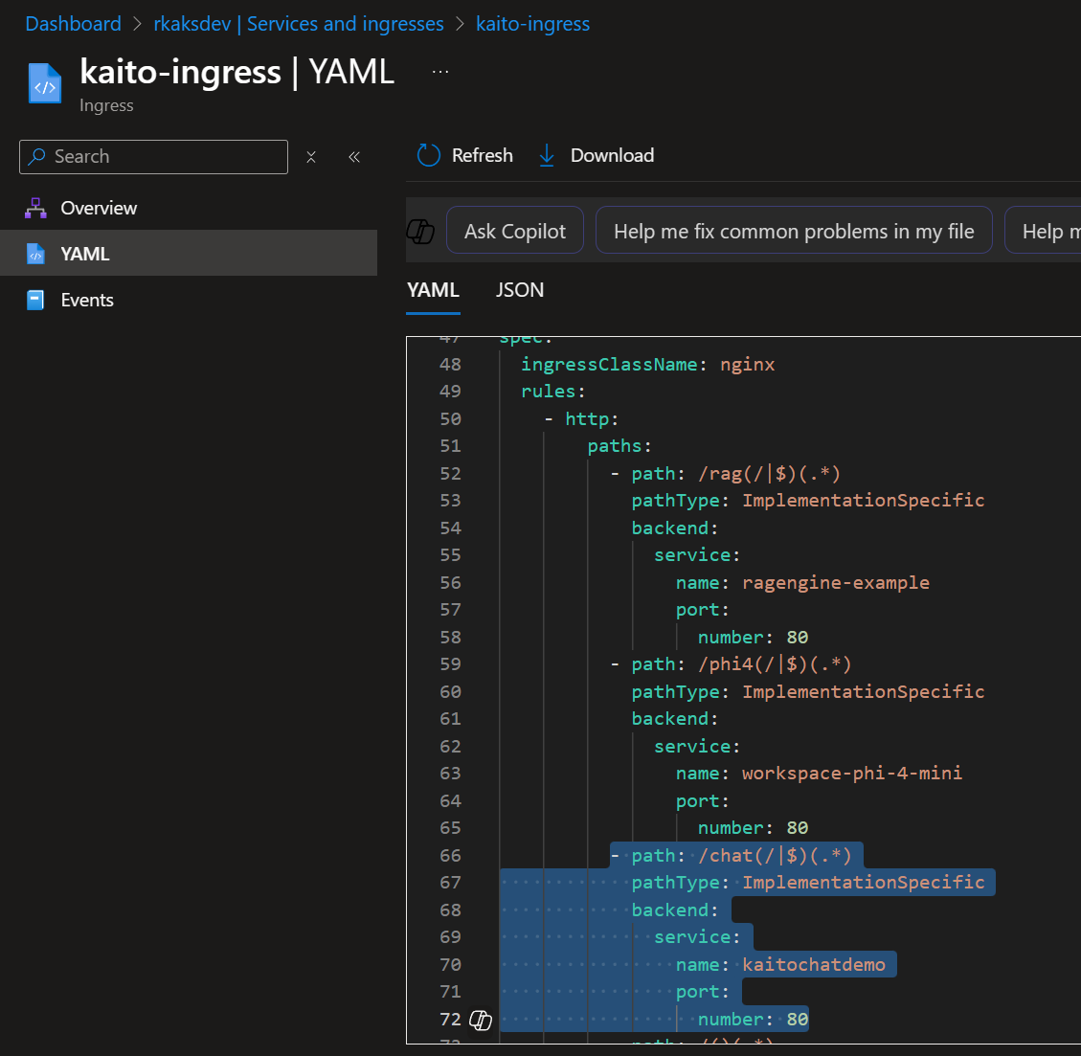Viewport: 1081px width, 1056px height.
Task: Click the kaito-ingress YAML resource icon
Action: 45,83
